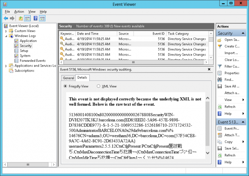Screen dimensions: 249x176
Task: Expand the Copy submenu arrow
Action: pos(243,142)
